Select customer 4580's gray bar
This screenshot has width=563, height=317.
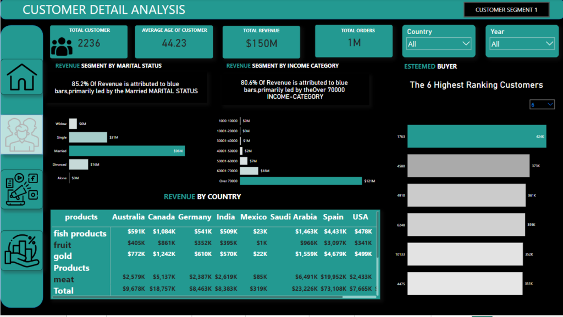point(466,166)
